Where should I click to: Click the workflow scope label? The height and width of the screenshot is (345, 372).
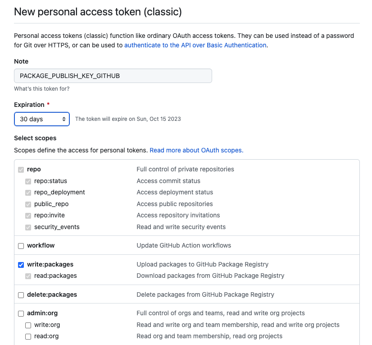(x=41, y=245)
